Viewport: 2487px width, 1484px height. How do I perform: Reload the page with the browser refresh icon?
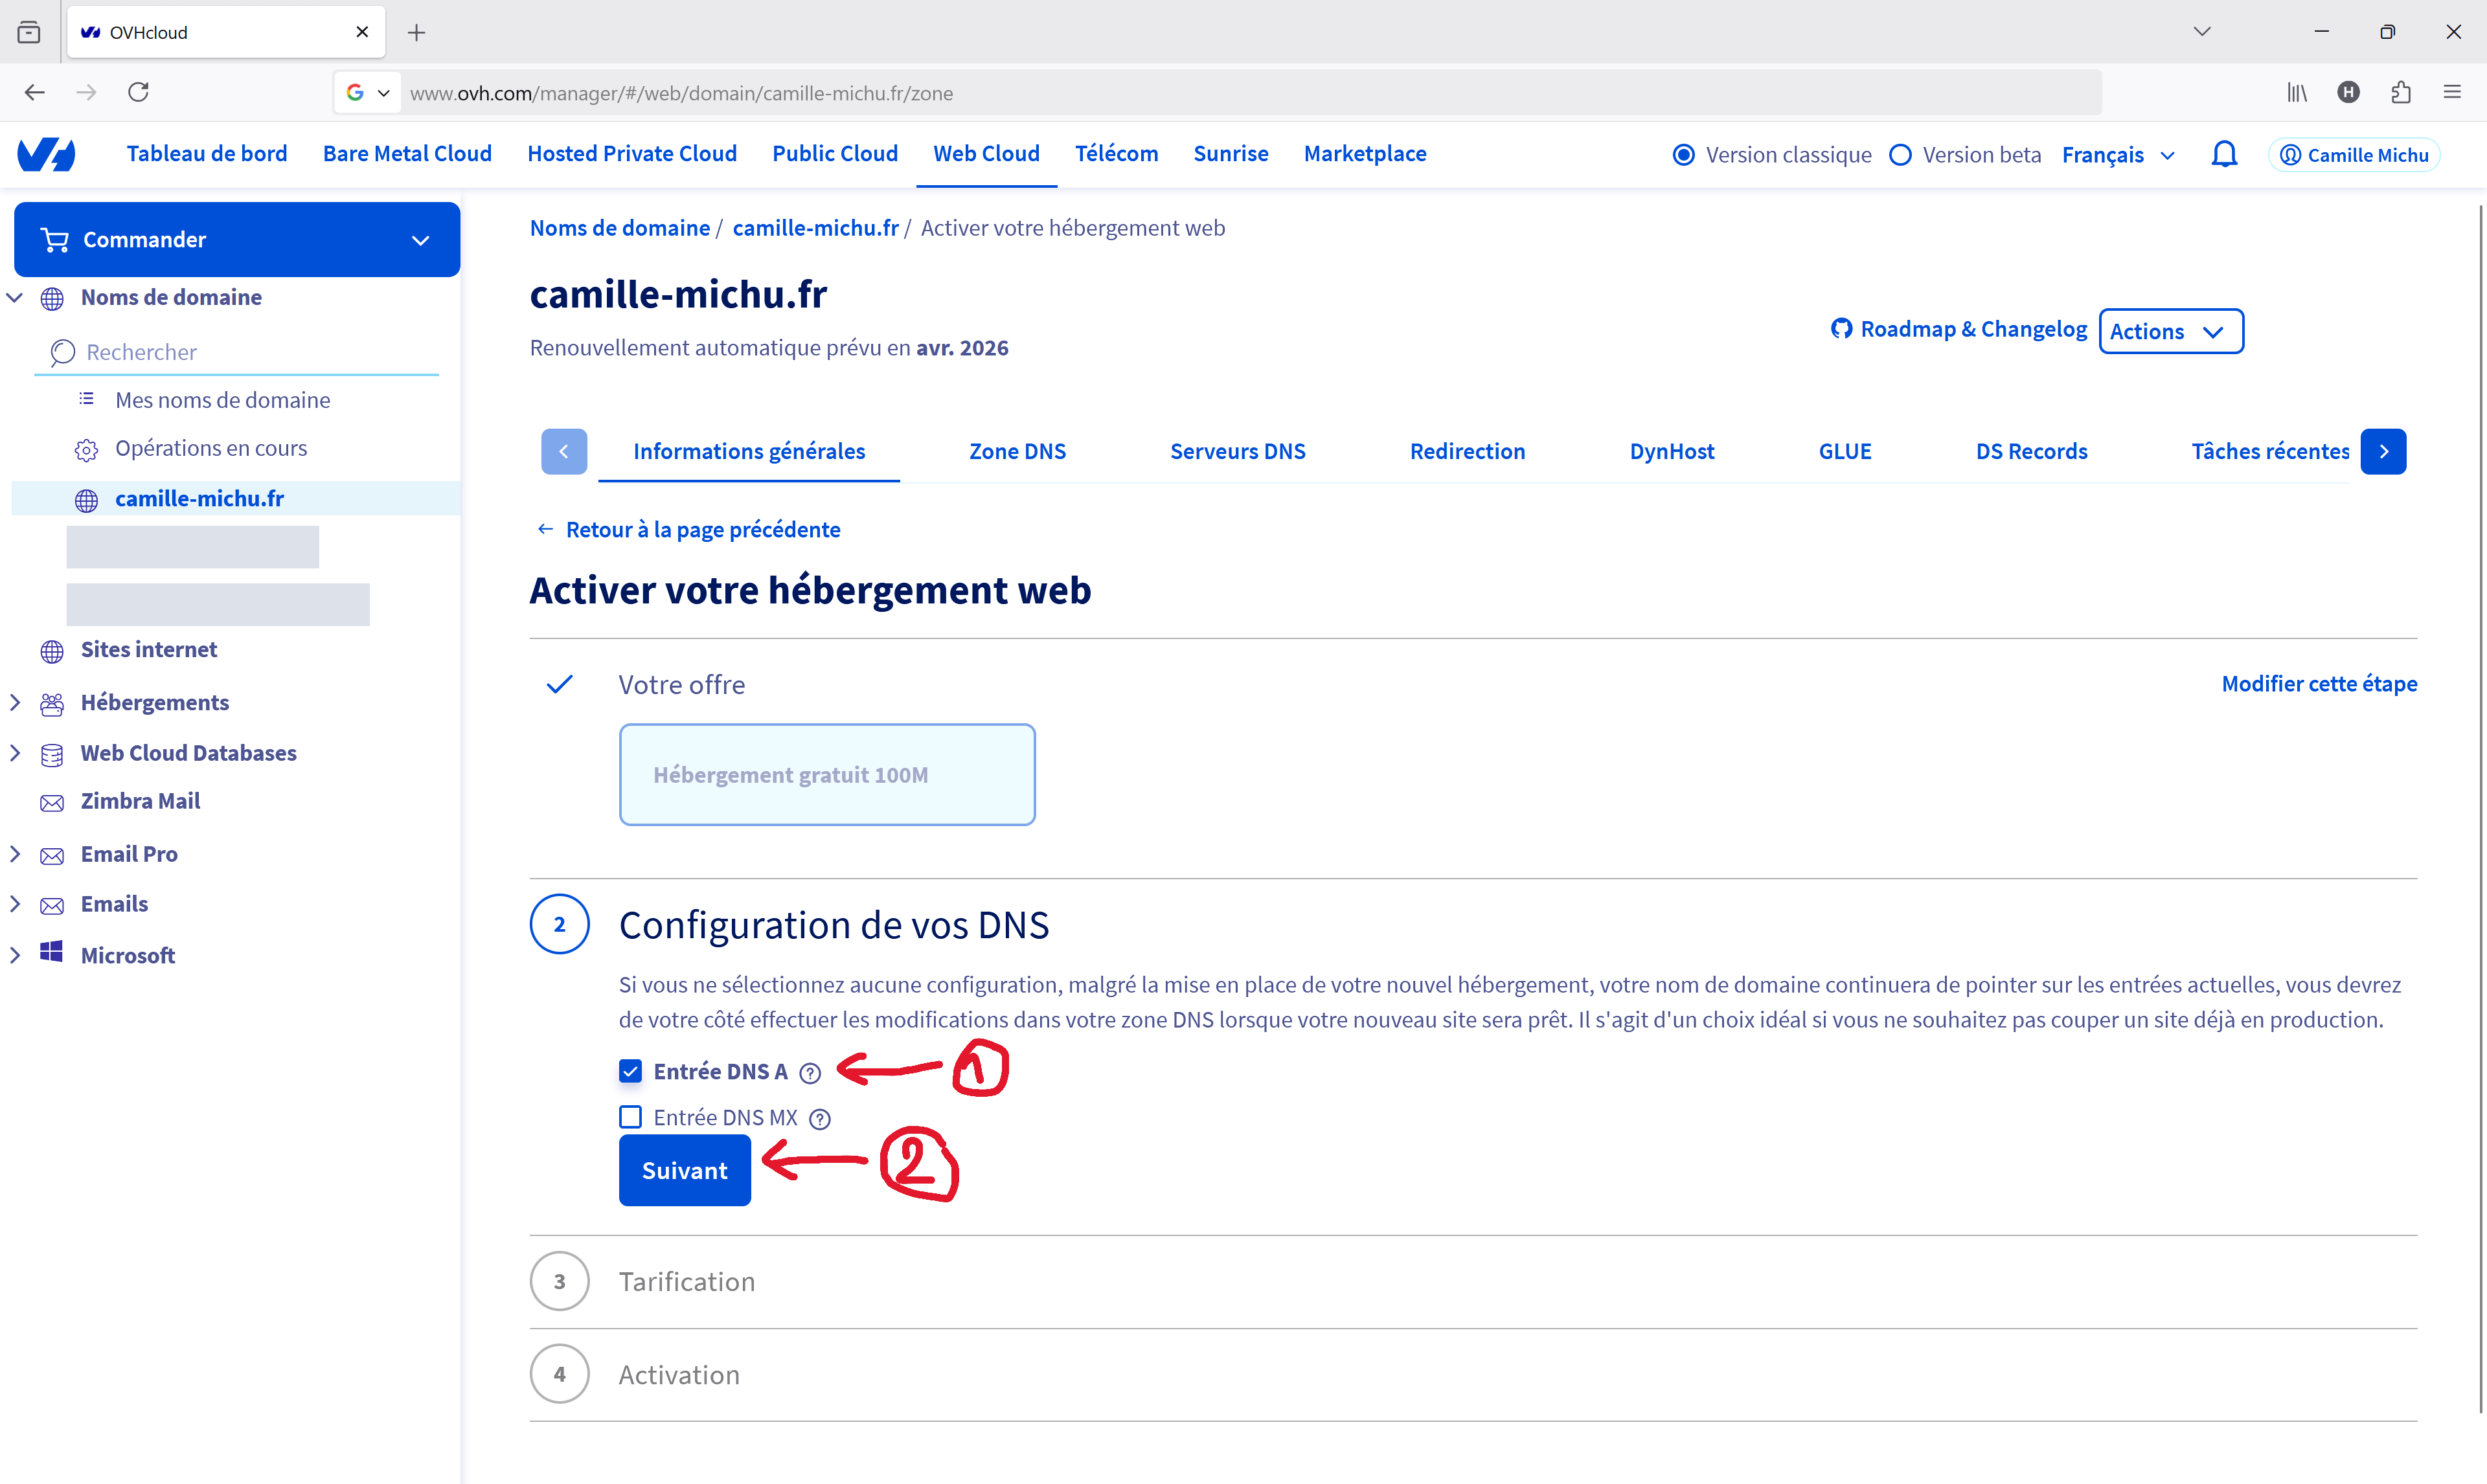[x=138, y=92]
